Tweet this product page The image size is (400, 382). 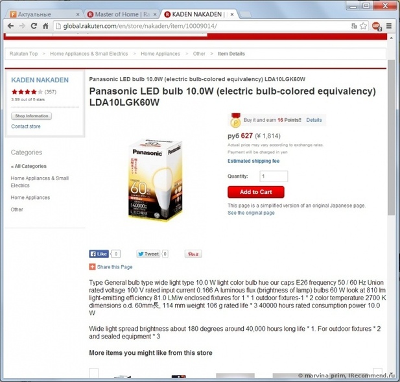pyautogui.click(x=148, y=254)
